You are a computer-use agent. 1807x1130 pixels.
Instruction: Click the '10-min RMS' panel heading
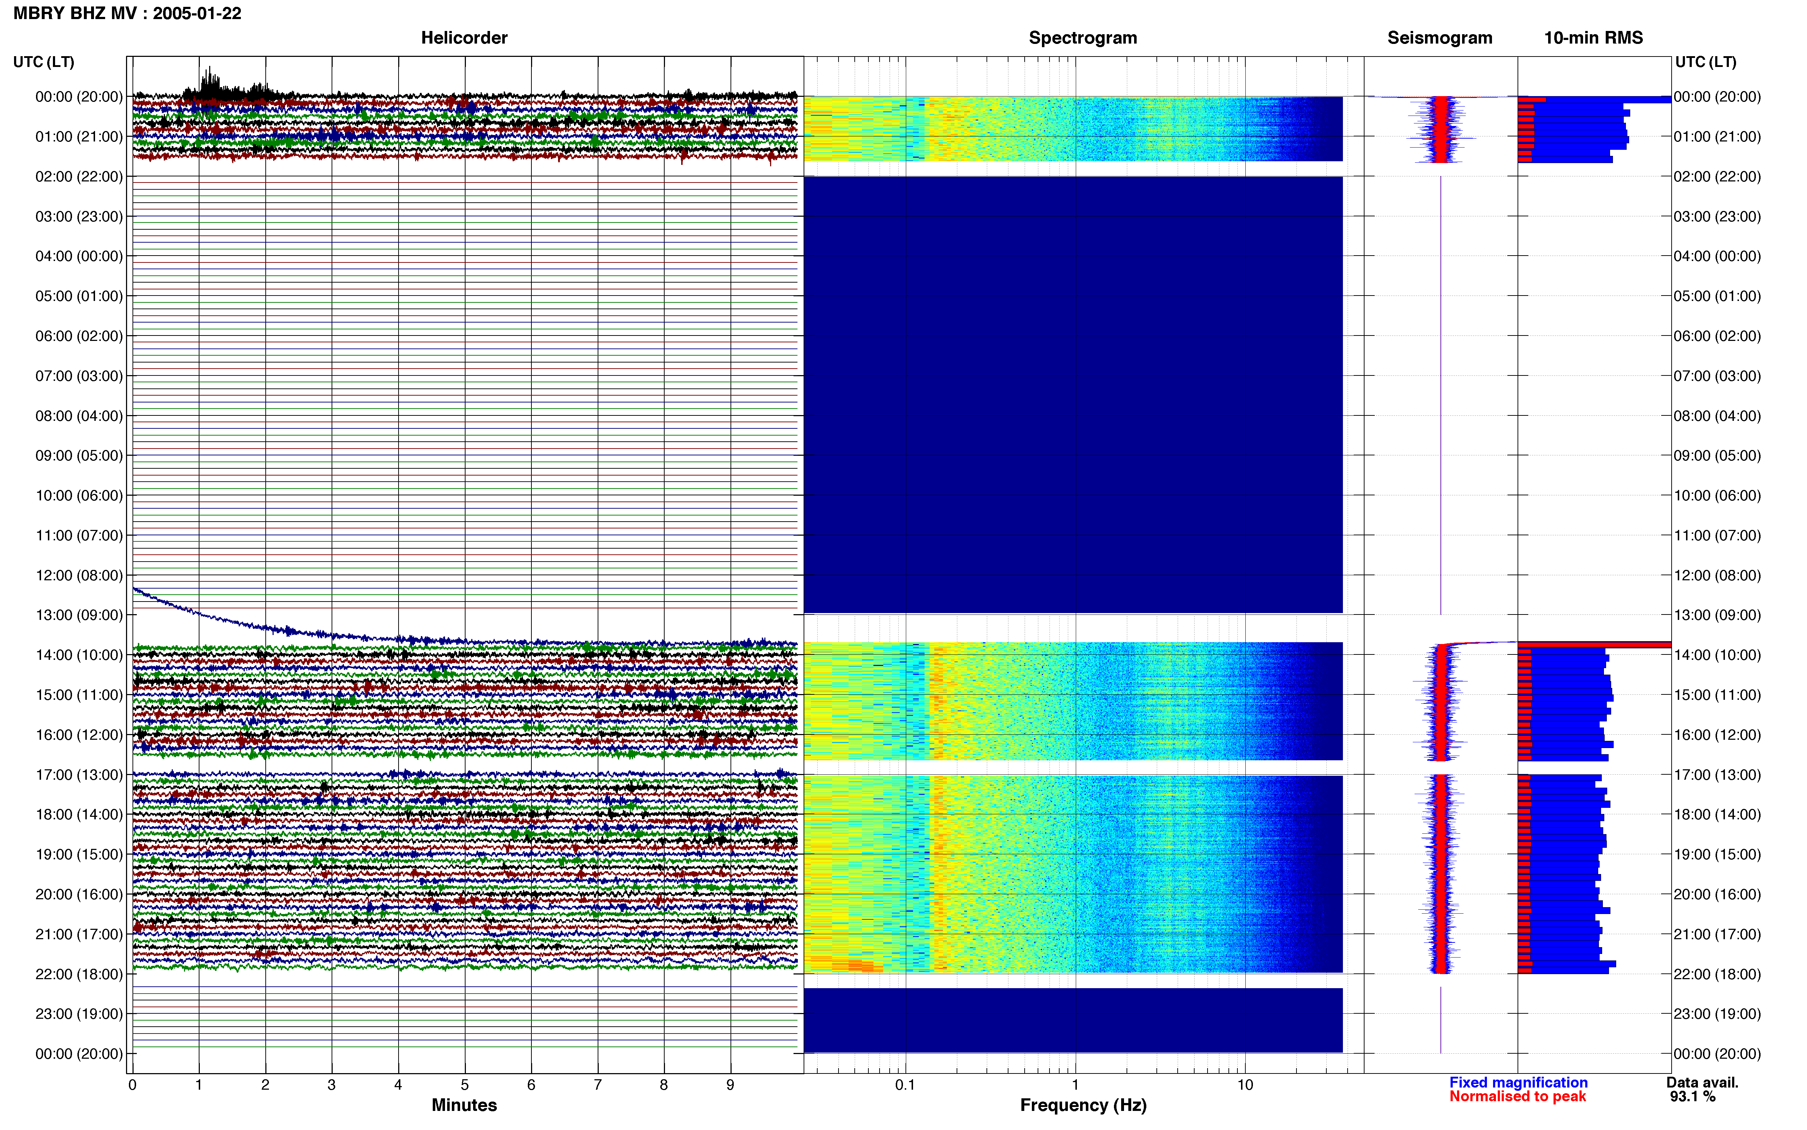1593,37
